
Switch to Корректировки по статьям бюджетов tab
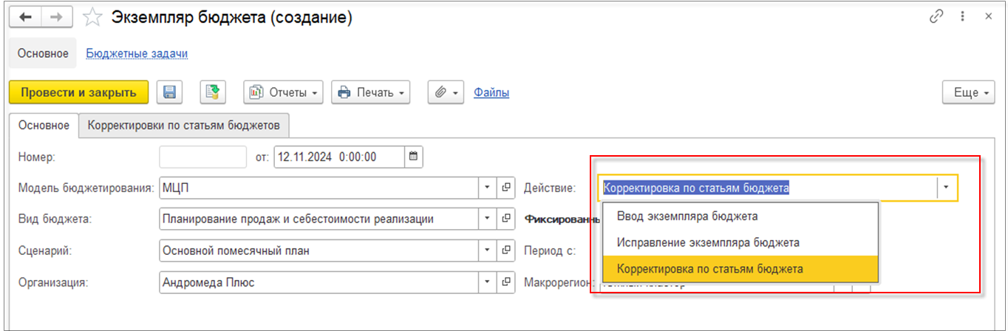pyautogui.click(x=183, y=125)
